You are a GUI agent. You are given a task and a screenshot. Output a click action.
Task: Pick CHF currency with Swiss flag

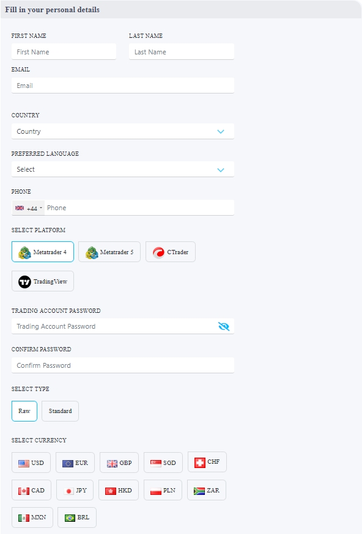point(207,463)
